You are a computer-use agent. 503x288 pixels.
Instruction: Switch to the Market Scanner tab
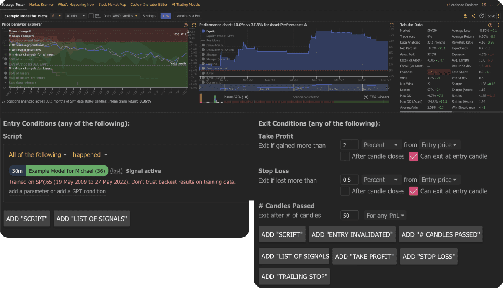(x=41, y=5)
